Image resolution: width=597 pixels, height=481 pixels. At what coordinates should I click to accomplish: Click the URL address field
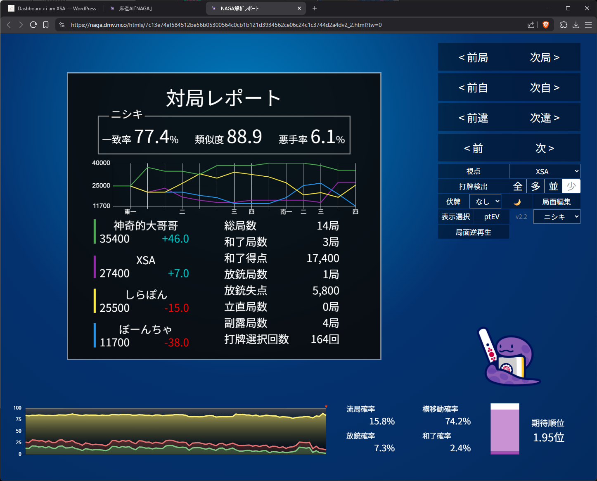coord(289,25)
